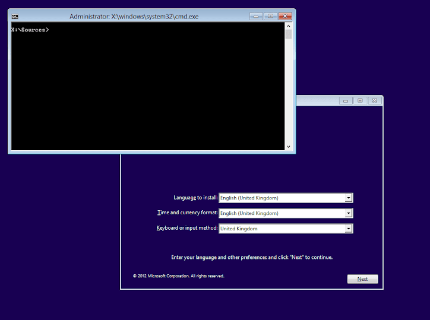Viewport: 430px width, 320px height.
Task: Click the cmd.exe window title text
Action: coord(134,17)
